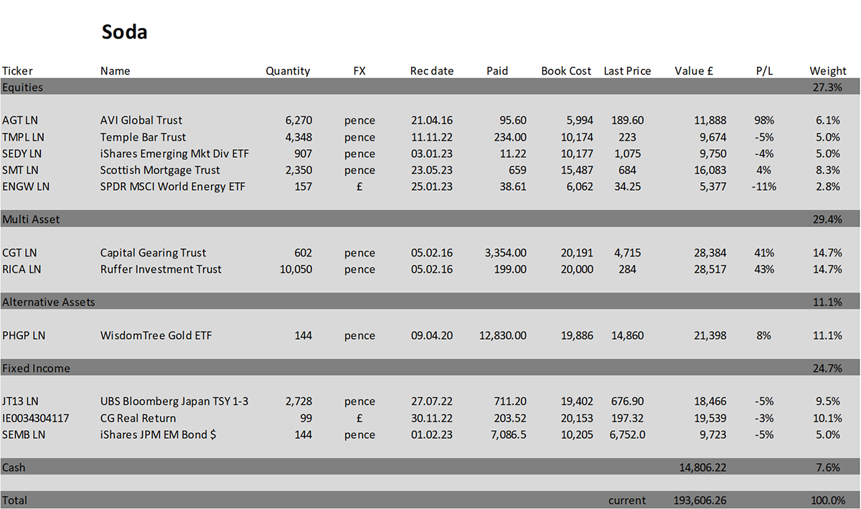Click Value £ 16,083
Screen dimensions: 861x509
(710, 170)
